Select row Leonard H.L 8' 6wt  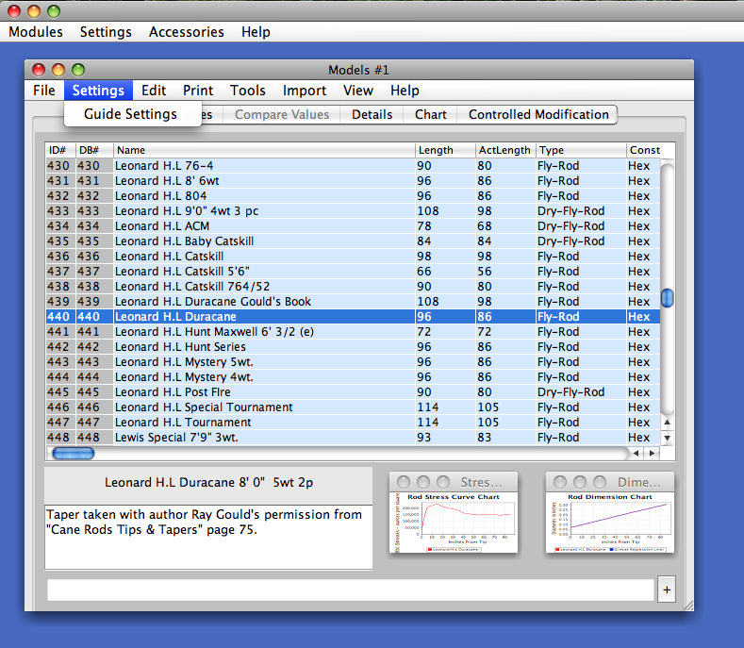353,181
